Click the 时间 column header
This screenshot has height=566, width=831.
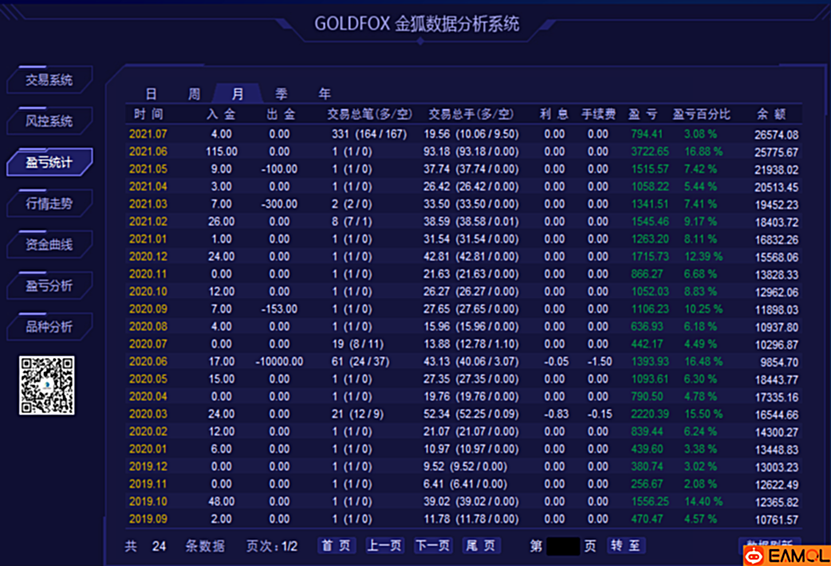(148, 114)
